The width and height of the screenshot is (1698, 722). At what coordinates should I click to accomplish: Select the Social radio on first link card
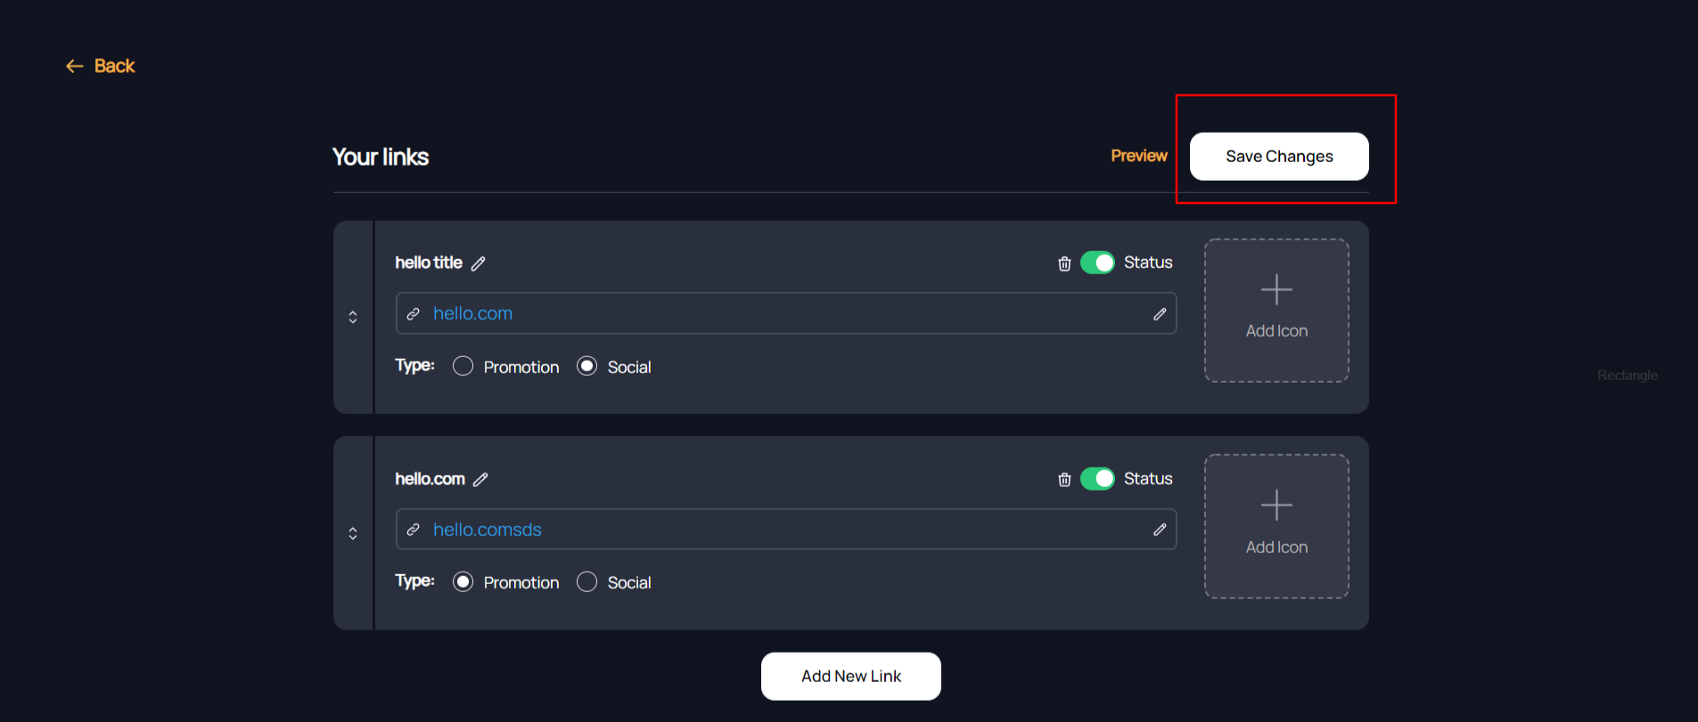[x=587, y=367]
